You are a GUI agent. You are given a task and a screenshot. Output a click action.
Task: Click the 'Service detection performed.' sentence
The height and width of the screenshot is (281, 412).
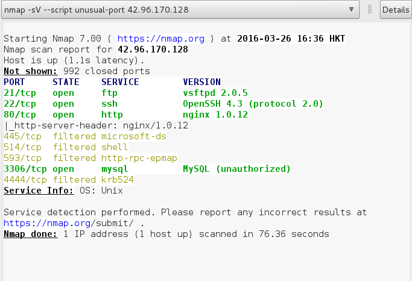coord(80,212)
